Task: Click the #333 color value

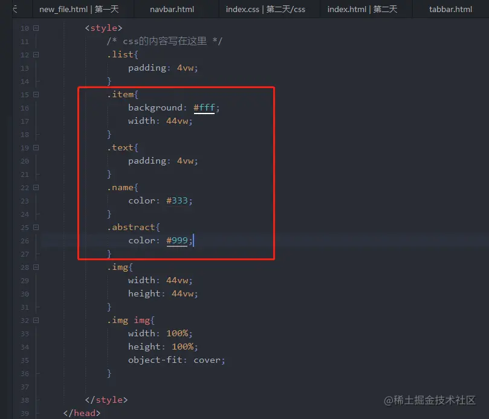Action: tap(177, 200)
